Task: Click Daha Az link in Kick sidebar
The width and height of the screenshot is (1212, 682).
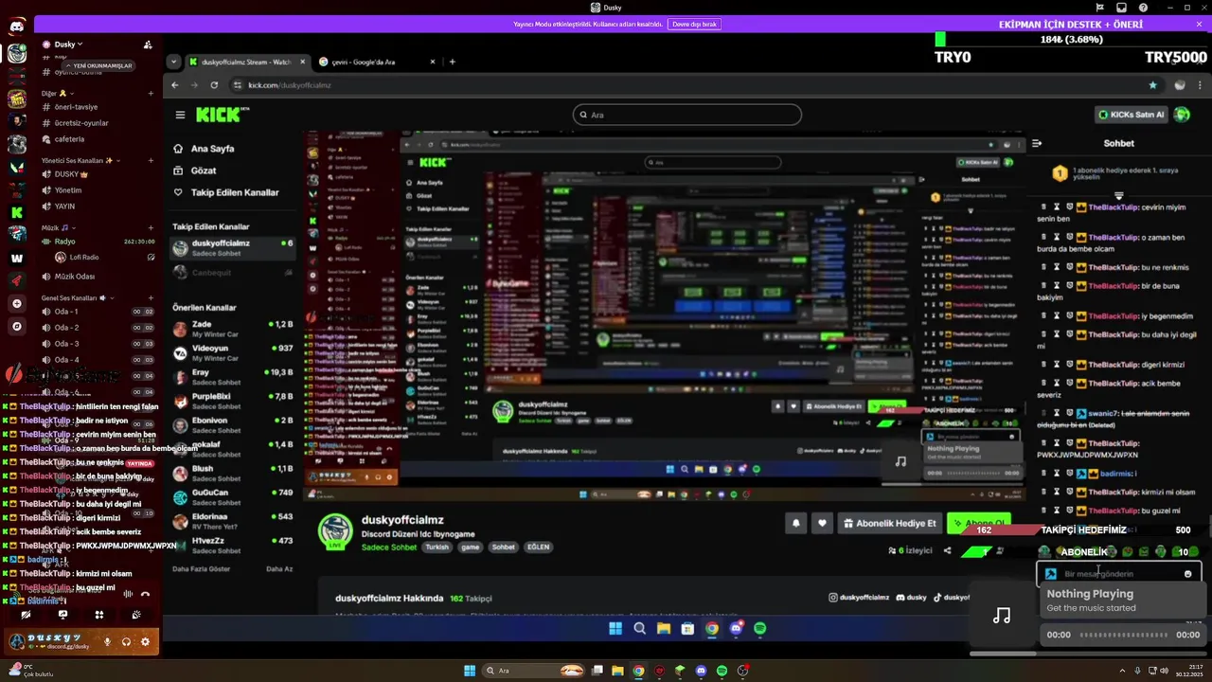Action: click(x=279, y=569)
